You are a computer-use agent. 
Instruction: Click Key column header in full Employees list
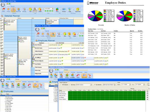pos(3,94)
